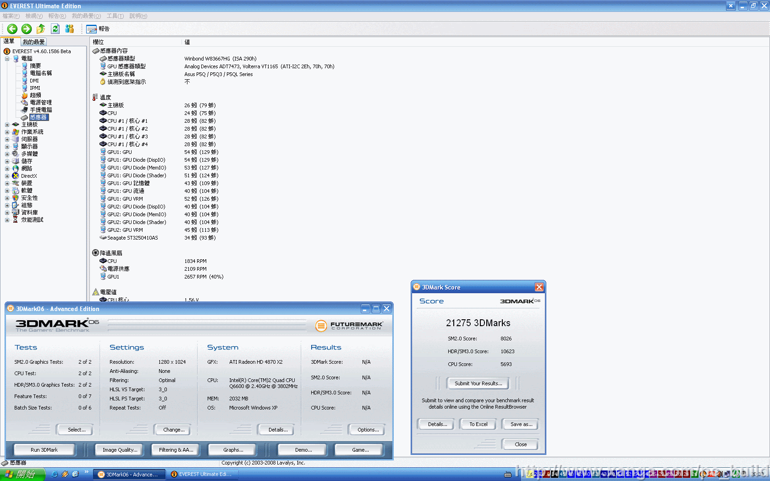Viewport: 770px width, 481px height.
Task: Click To Excel in the score dialog
Action: click(x=478, y=424)
